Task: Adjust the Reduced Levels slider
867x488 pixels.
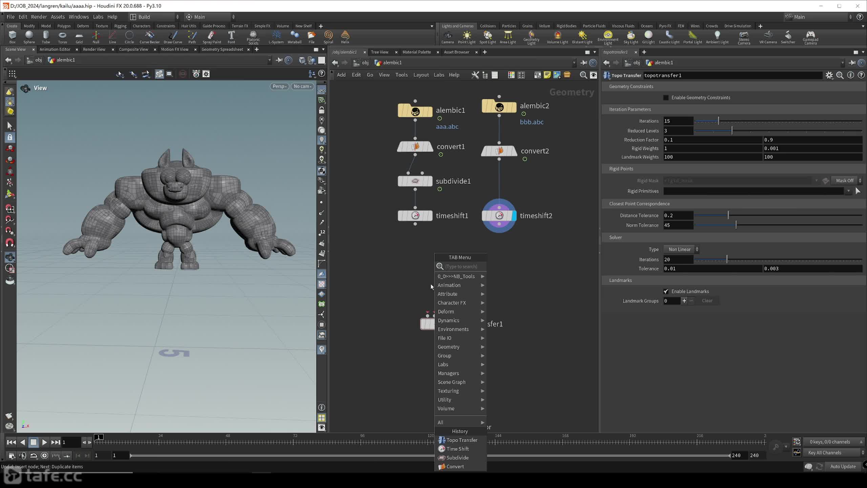Action: (778, 131)
